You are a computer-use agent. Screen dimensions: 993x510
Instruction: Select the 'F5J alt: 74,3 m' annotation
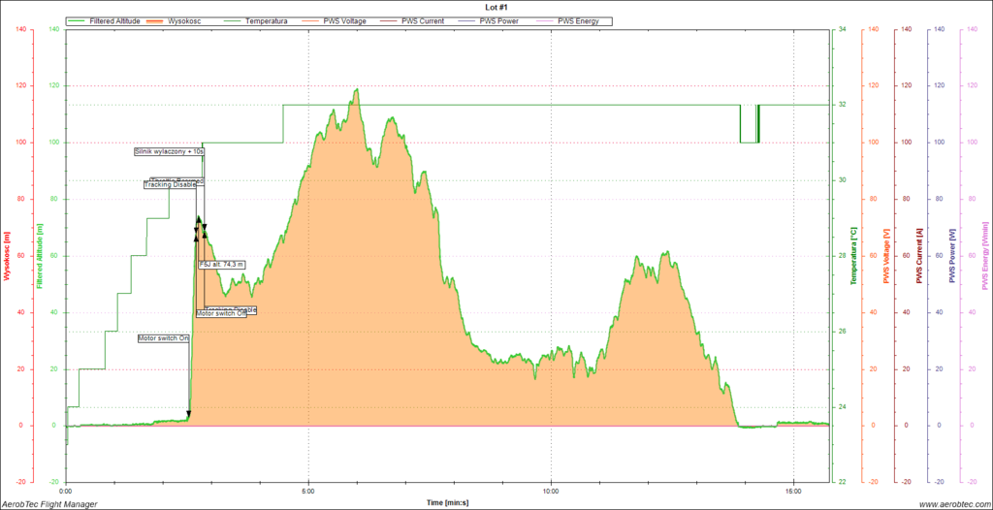click(x=222, y=264)
